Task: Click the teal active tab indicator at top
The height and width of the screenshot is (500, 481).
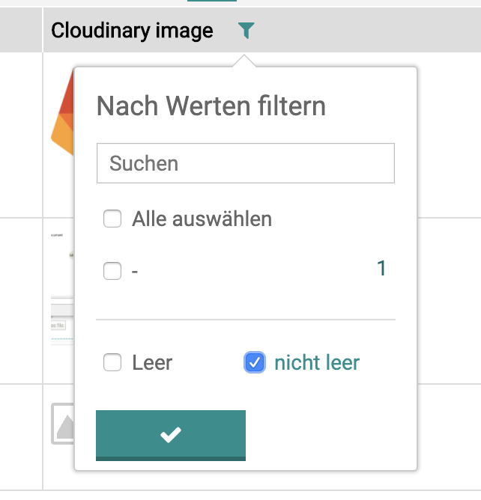Action: tap(212, 1)
